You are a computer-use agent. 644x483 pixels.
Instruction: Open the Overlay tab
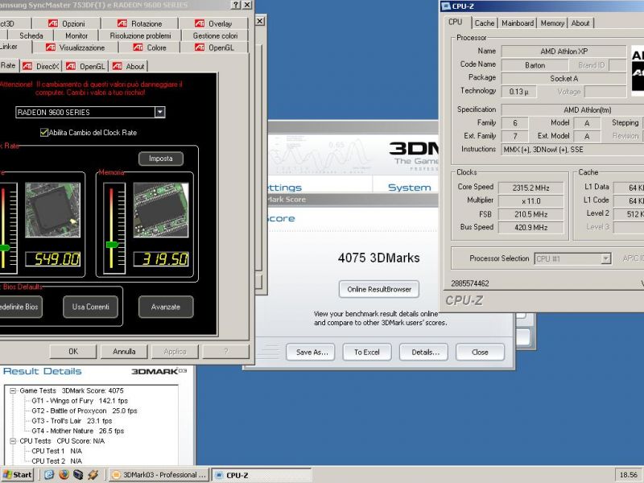pos(213,23)
